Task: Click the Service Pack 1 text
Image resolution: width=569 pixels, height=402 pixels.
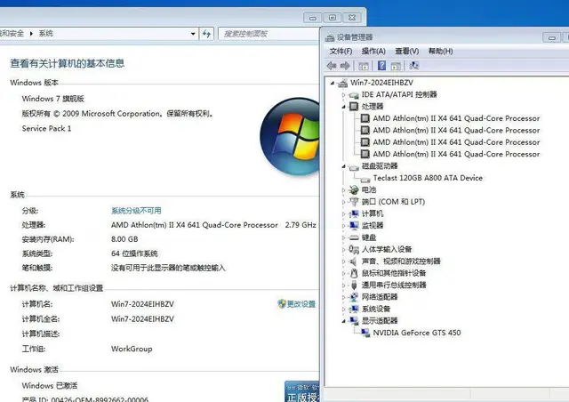Action: (46, 129)
